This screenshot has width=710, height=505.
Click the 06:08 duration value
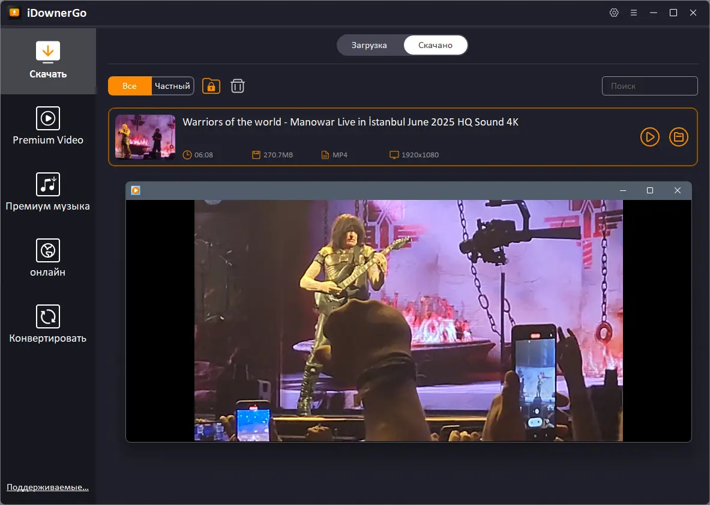(203, 155)
